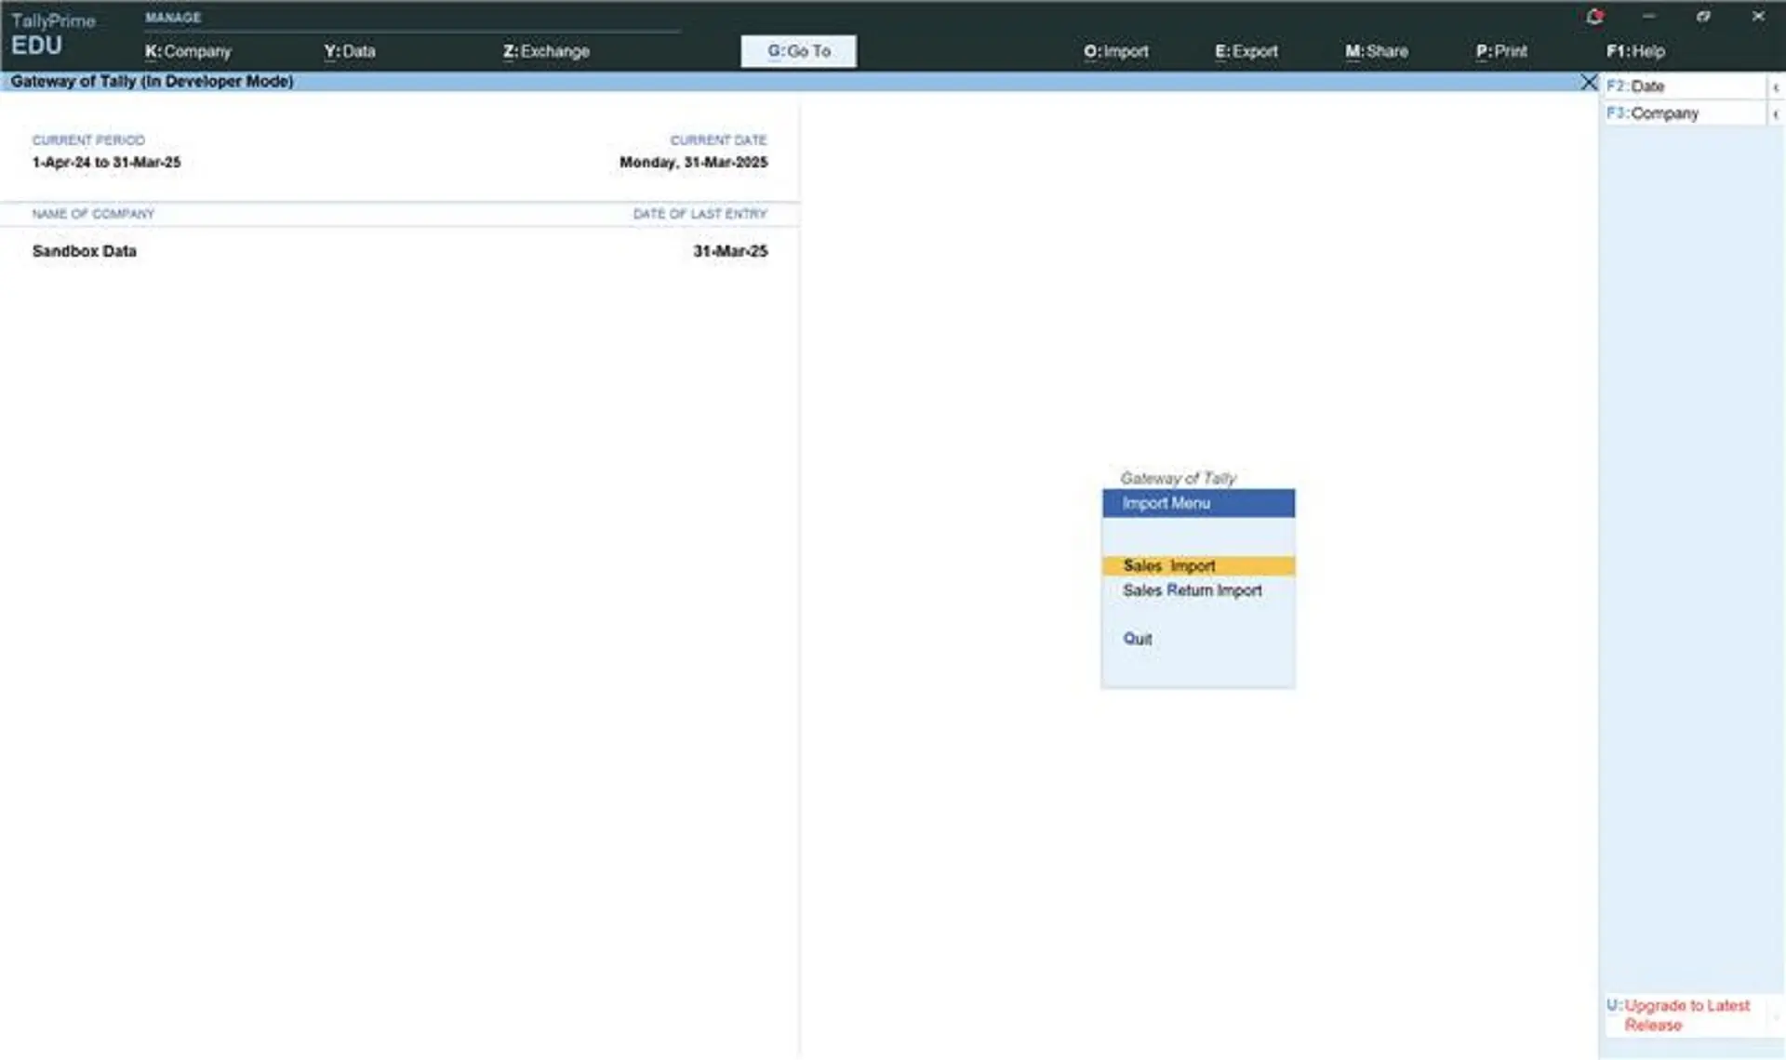Click the G:Go To button

click(x=798, y=51)
